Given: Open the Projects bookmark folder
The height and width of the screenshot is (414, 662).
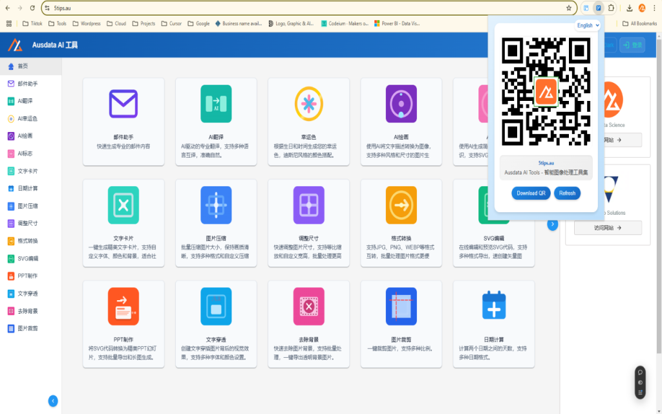Looking at the screenshot, I should (144, 24).
